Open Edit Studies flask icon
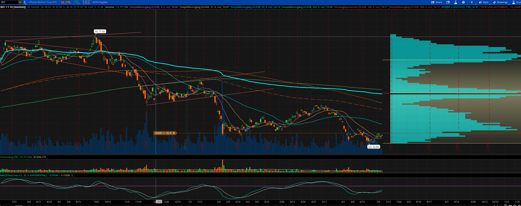This screenshot has width=521, height=206. [x=455, y=2]
